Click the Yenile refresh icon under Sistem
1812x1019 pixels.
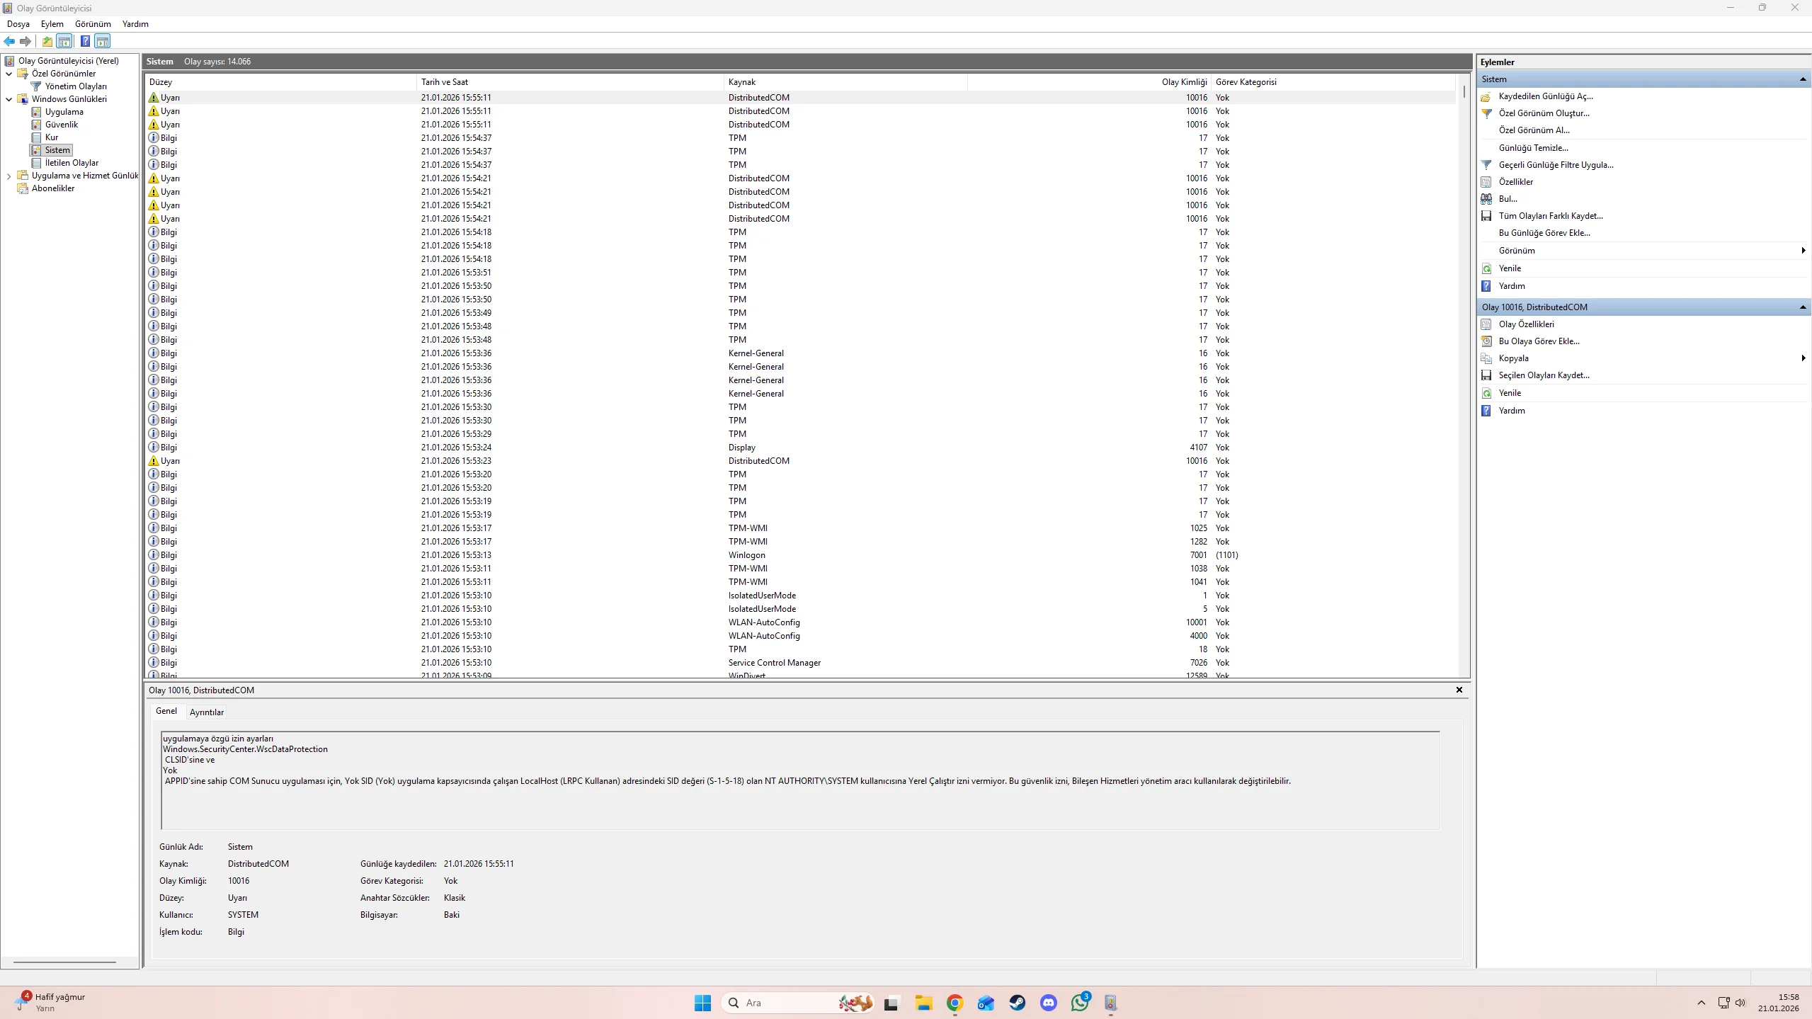(1486, 268)
